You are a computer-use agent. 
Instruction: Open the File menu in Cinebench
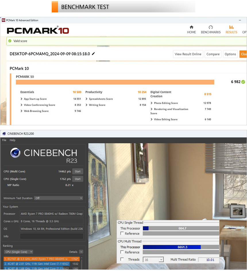[4, 140]
